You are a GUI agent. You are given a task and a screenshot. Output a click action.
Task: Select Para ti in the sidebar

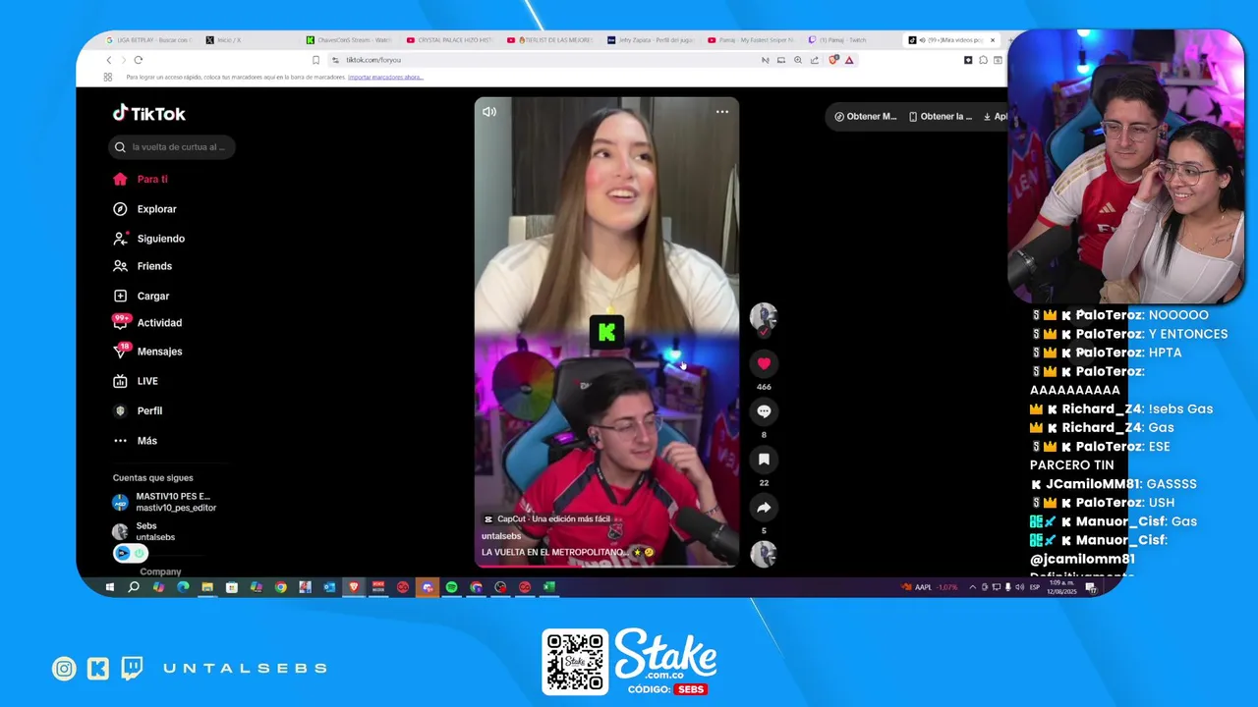(x=140, y=179)
